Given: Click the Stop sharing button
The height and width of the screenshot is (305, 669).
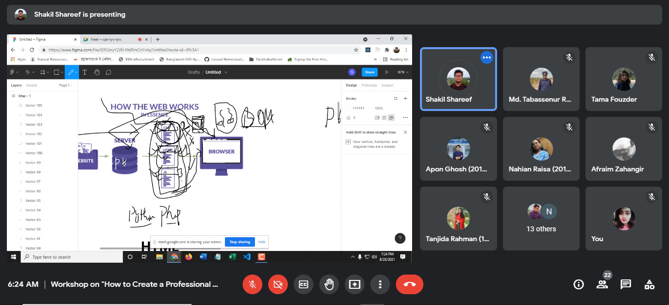Looking at the screenshot, I should pyautogui.click(x=240, y=242).
